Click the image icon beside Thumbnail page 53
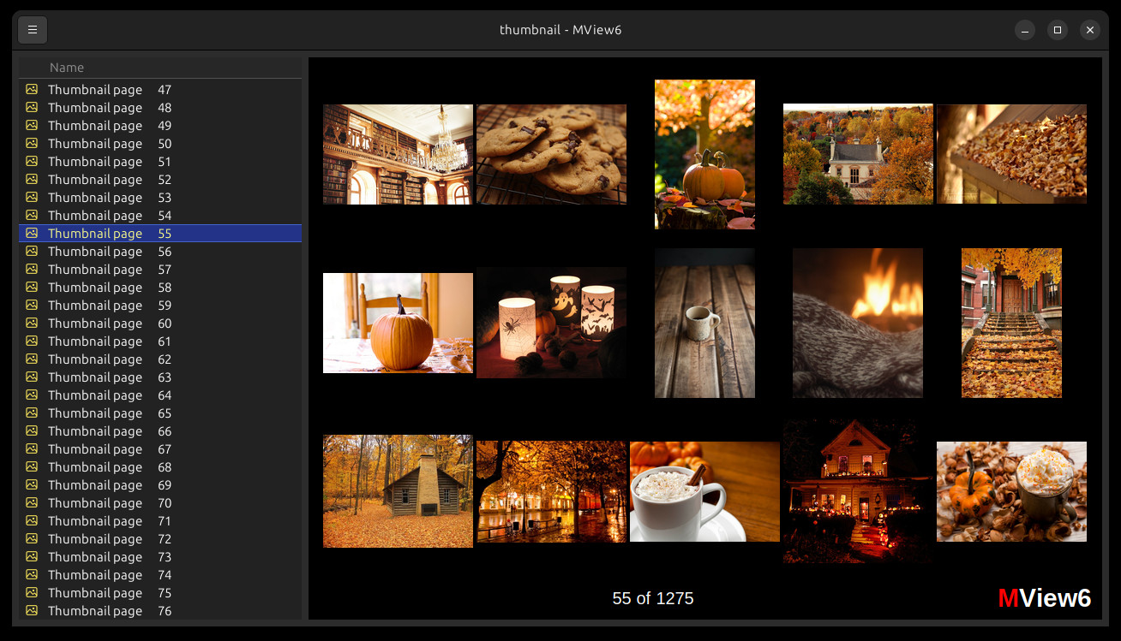 coord(32,197)
